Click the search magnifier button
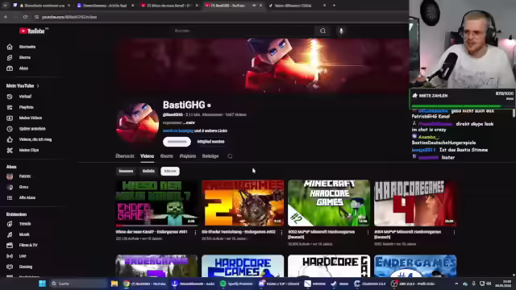This screenshot has height=290, width=516. [322, 31]
